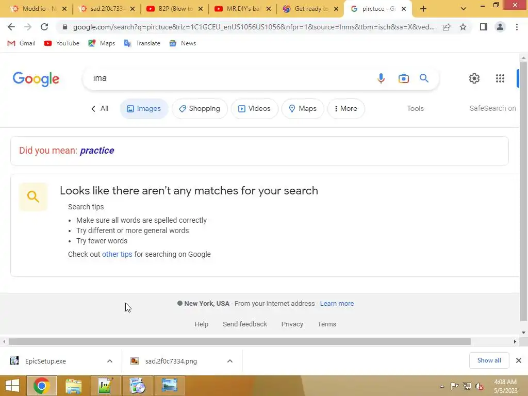Open Windows Start button
The width and height of the screenshot is (528, 396).
12,386
